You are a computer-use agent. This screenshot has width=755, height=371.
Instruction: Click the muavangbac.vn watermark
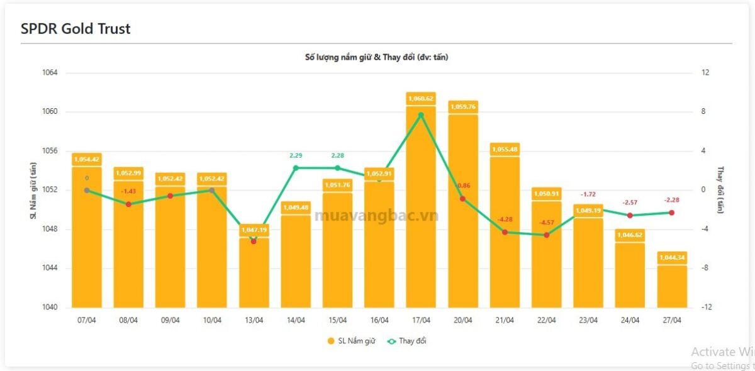pos(376,216)
